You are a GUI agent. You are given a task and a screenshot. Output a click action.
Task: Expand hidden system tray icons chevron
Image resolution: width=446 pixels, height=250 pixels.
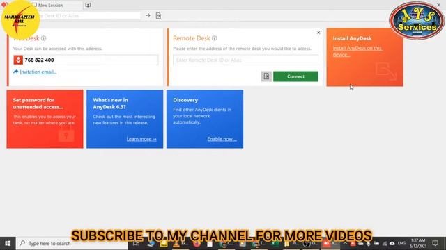(345, 243)
